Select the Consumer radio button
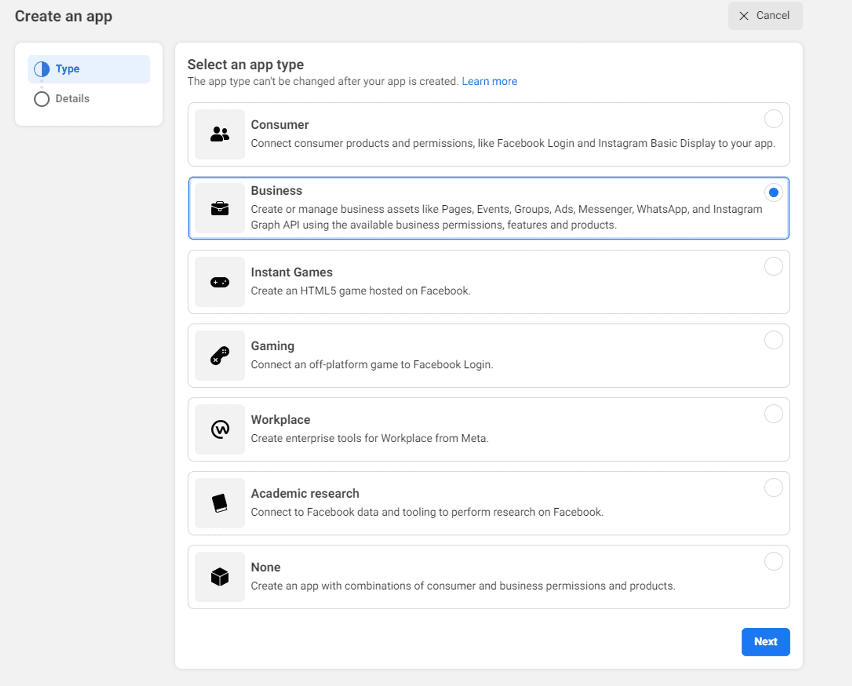 tap(774, 119)
